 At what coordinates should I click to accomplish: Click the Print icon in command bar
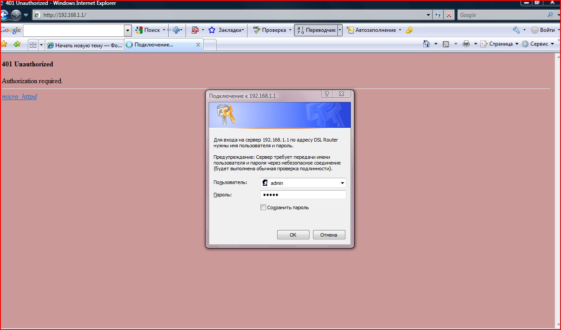click(x=466, y=44)
